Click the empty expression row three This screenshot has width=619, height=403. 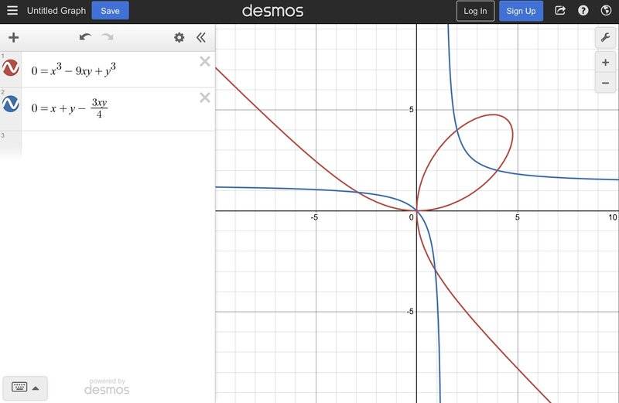pos(108,144)
